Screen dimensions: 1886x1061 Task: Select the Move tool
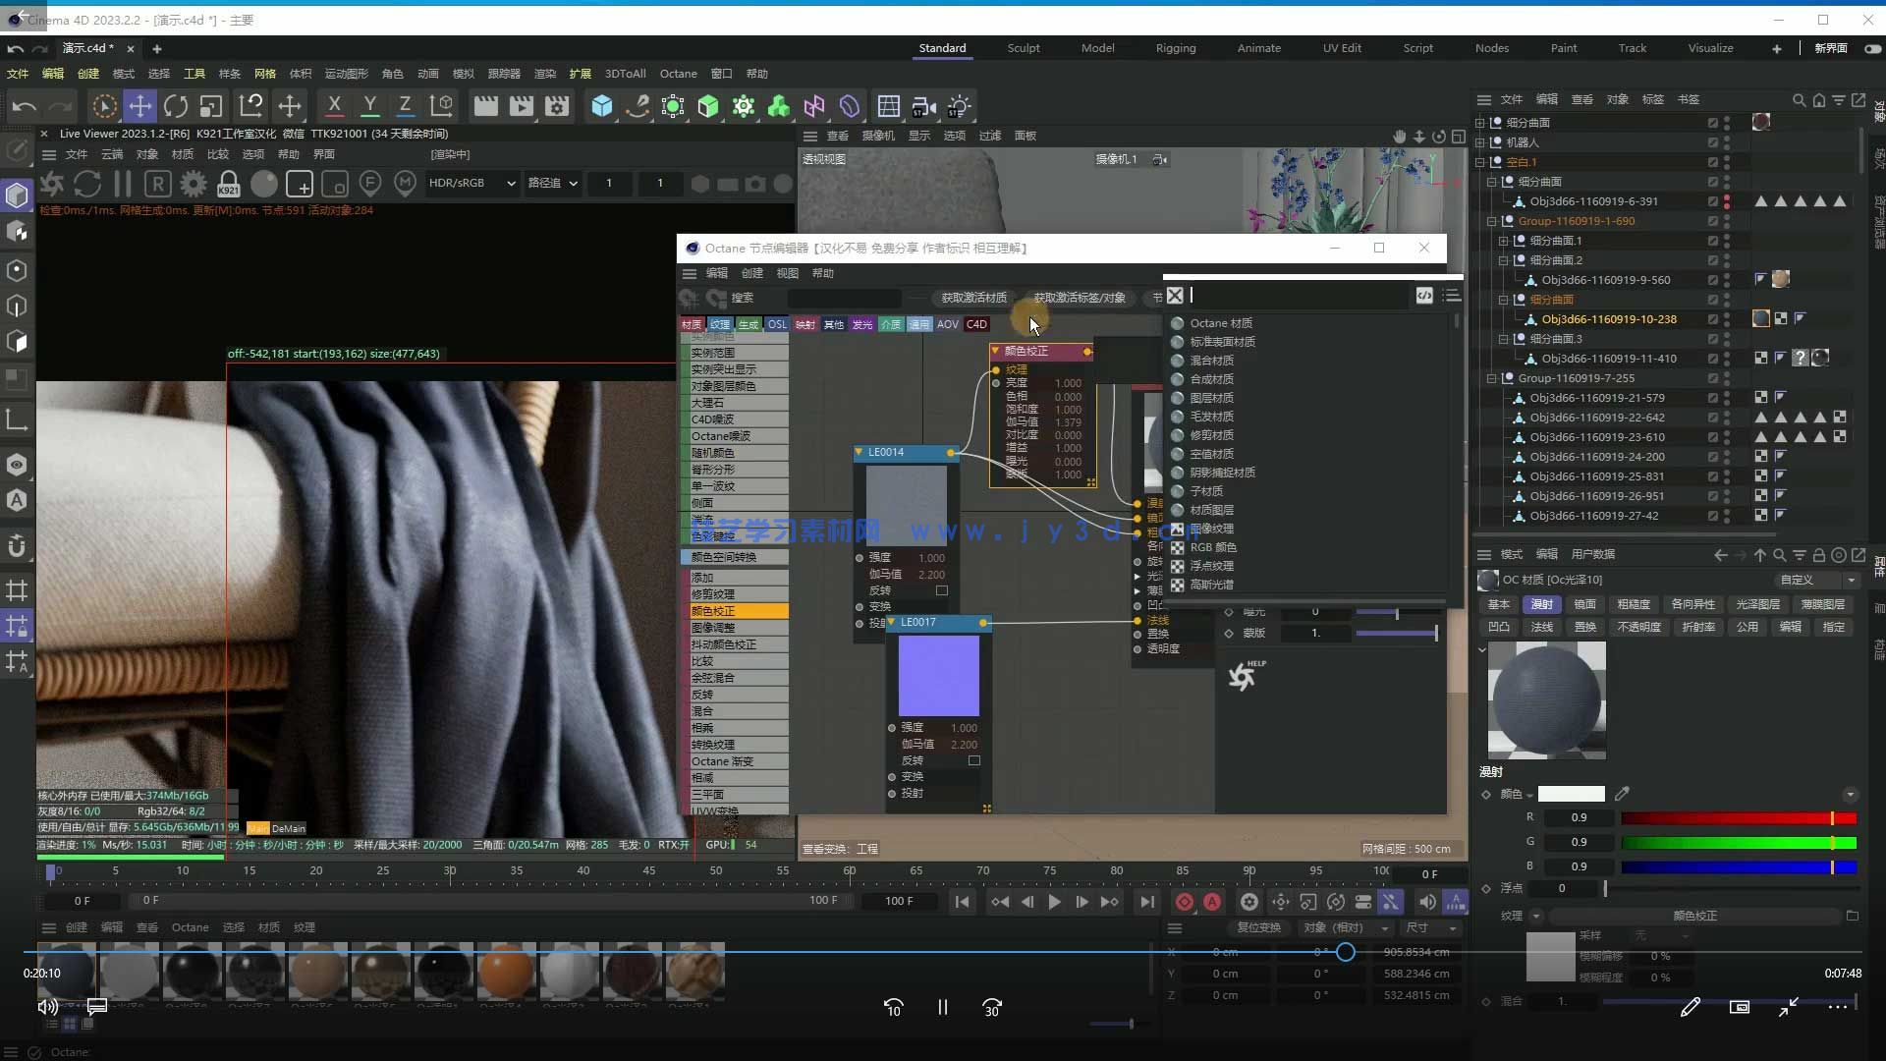pos(140,106)
